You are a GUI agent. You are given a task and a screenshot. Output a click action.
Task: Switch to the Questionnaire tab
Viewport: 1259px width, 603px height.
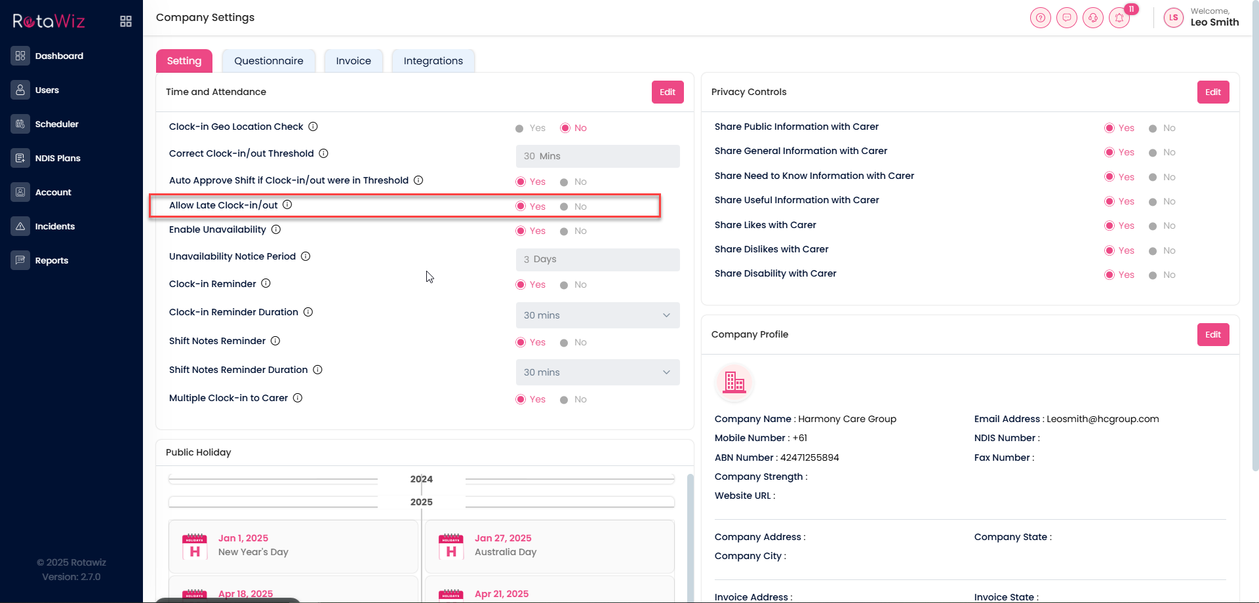268,61
